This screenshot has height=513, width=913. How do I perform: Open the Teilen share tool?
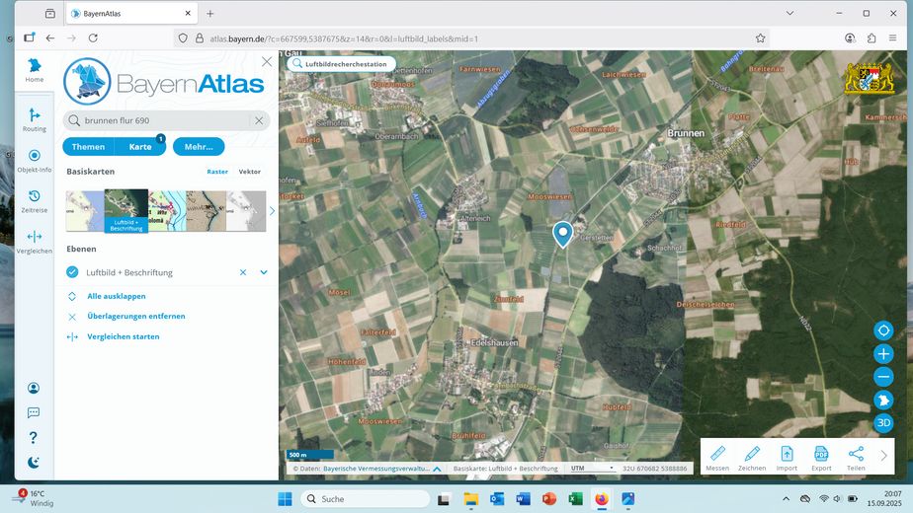point(856,457)
